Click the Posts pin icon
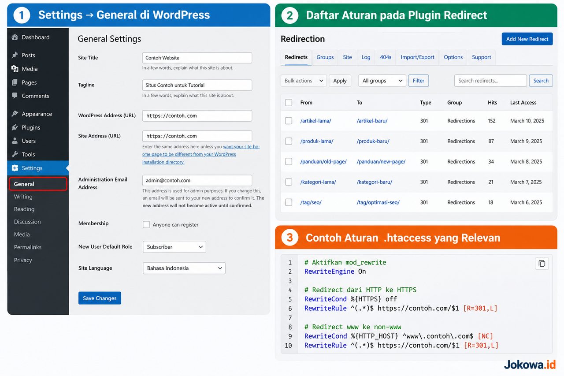 coord(15,55)
